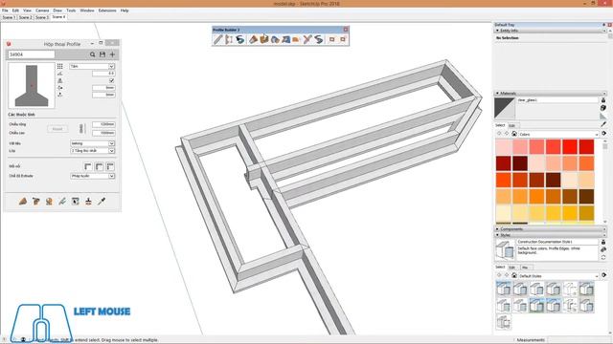Click the nine-dot placement grid icon
This screenshot has width=613, height=344.
click(x=59, y=66)
